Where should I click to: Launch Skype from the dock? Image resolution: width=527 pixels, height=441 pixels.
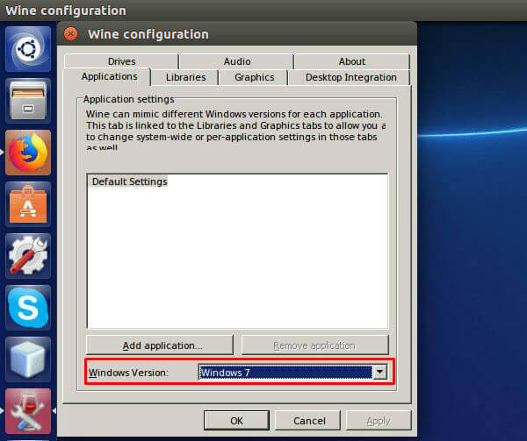(x=28, y=308)
